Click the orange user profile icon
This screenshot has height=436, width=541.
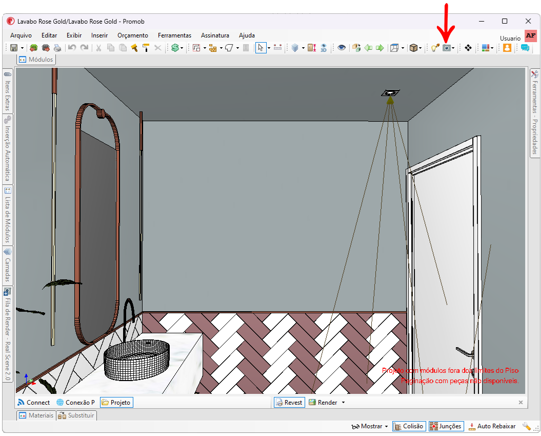pyautogui.click(x=507, y=48)
